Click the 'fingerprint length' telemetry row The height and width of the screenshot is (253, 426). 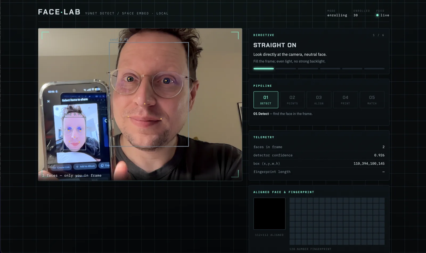coord(319,172)
